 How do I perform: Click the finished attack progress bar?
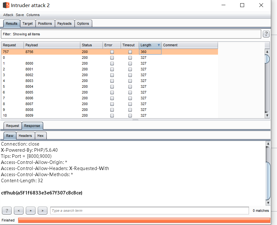pos(144,220)
